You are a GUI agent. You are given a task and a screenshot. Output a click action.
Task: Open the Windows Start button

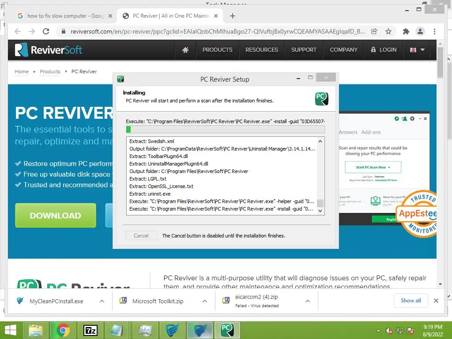(x=11, y=330)
